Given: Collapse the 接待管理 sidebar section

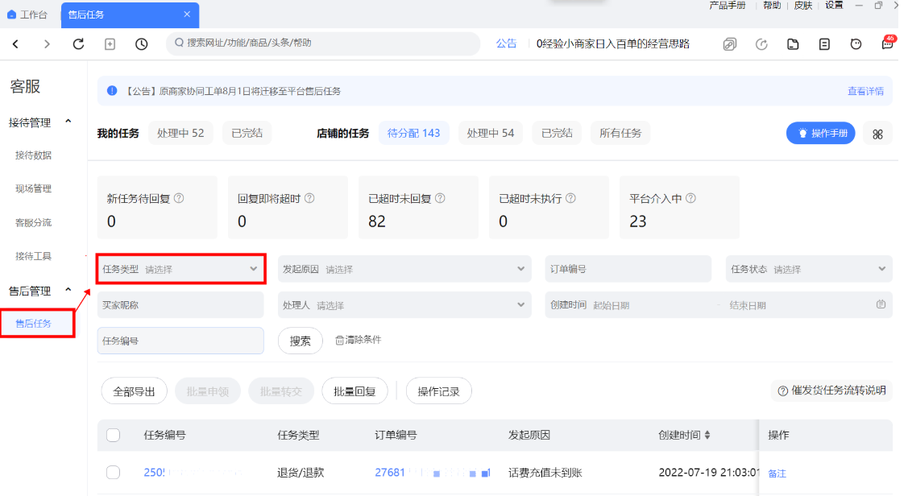Looking at the screenshot, I should point(68,122).
